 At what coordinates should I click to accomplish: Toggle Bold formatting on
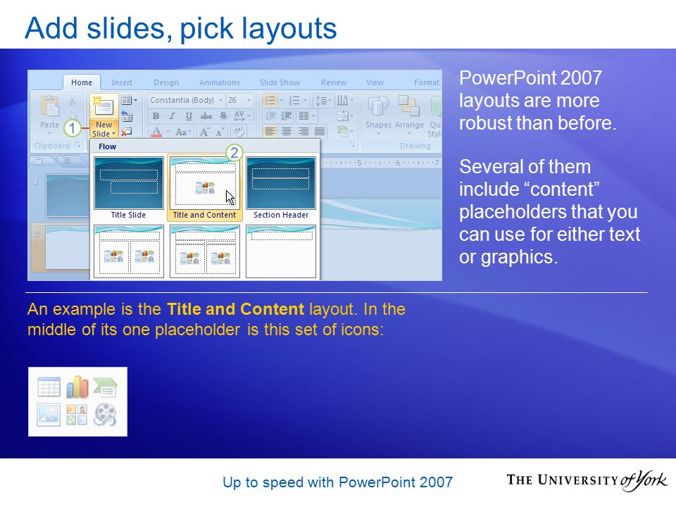(x=156, y=116)
